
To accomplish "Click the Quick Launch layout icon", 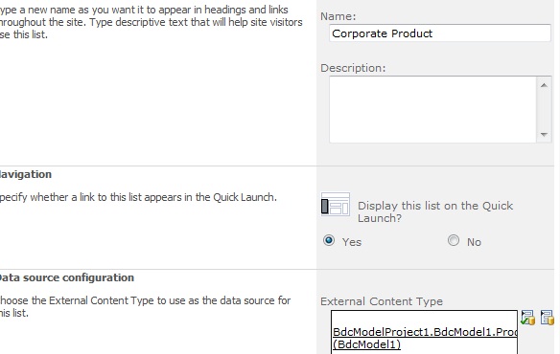I will pos(336,204).
